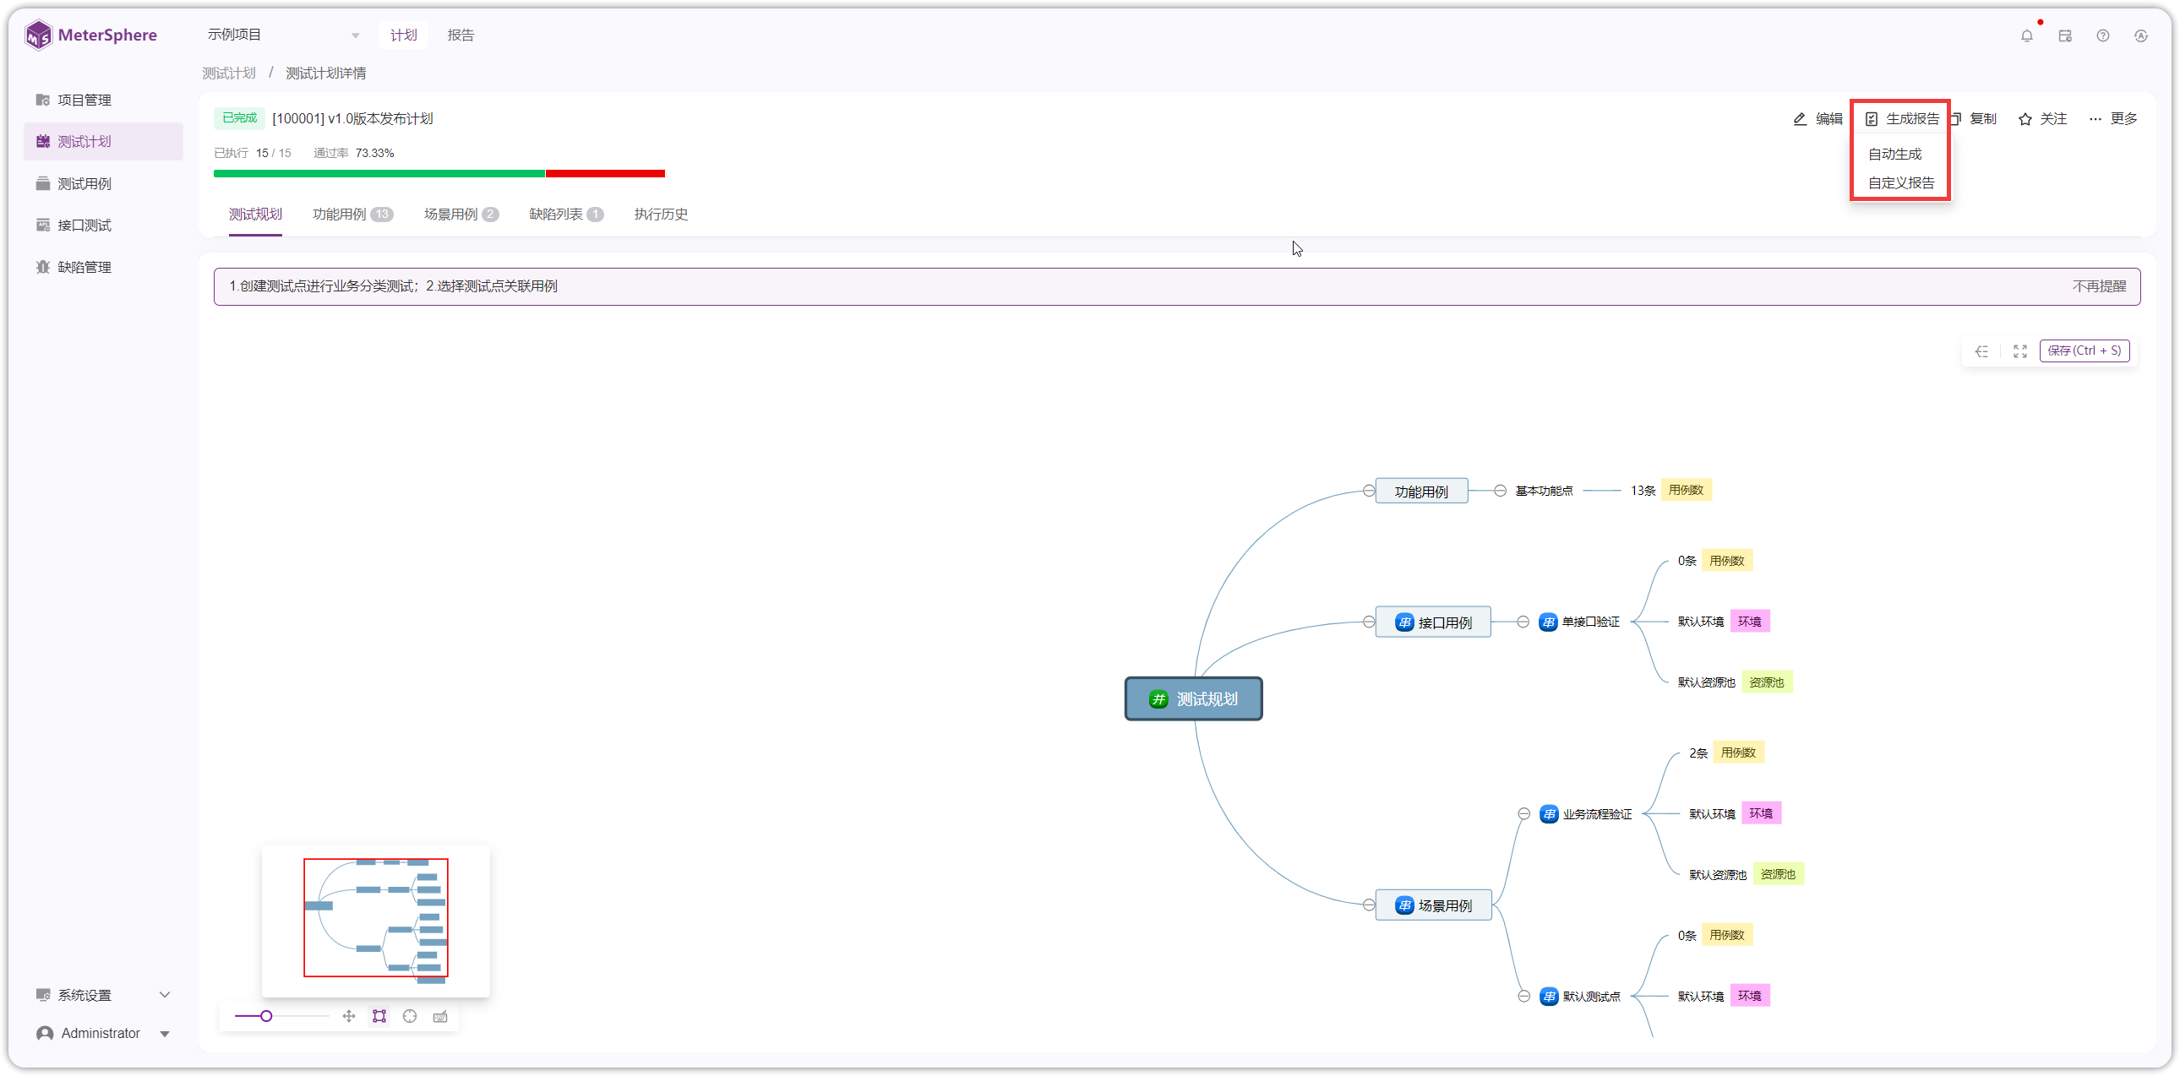This screenshot has height=1076, width=2180.
Task: Open the 示例项目 project dropdown
Action: click(x=284, y=35)
